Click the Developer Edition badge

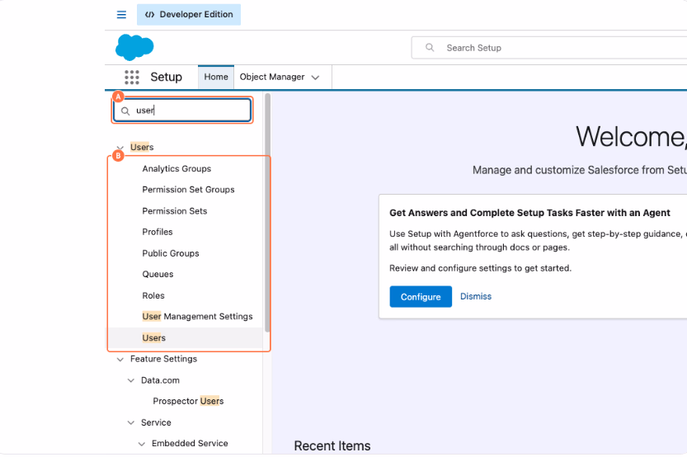click(x=189, y=15)
